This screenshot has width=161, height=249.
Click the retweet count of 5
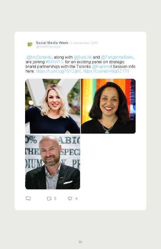click(55, 198)
